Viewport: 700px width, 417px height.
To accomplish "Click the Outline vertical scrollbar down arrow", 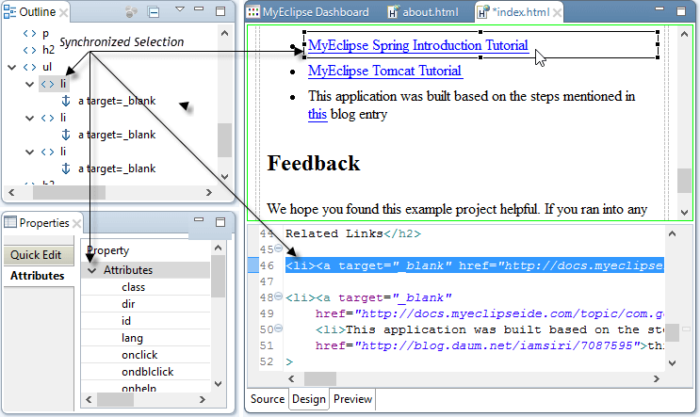I will (224, 177).
